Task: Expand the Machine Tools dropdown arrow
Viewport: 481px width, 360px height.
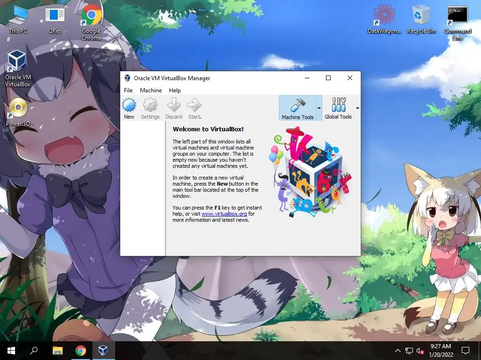Action: tap(319, 108)
